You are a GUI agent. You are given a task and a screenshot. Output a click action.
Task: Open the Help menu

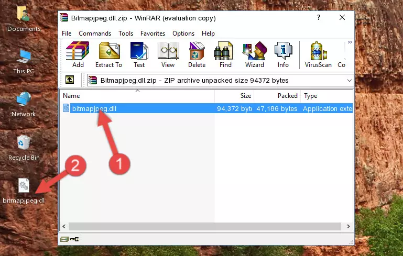(x=208, y=34)
